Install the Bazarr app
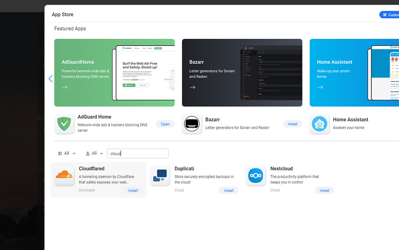This screenshot has width=399, height=250. click(292, 124)
